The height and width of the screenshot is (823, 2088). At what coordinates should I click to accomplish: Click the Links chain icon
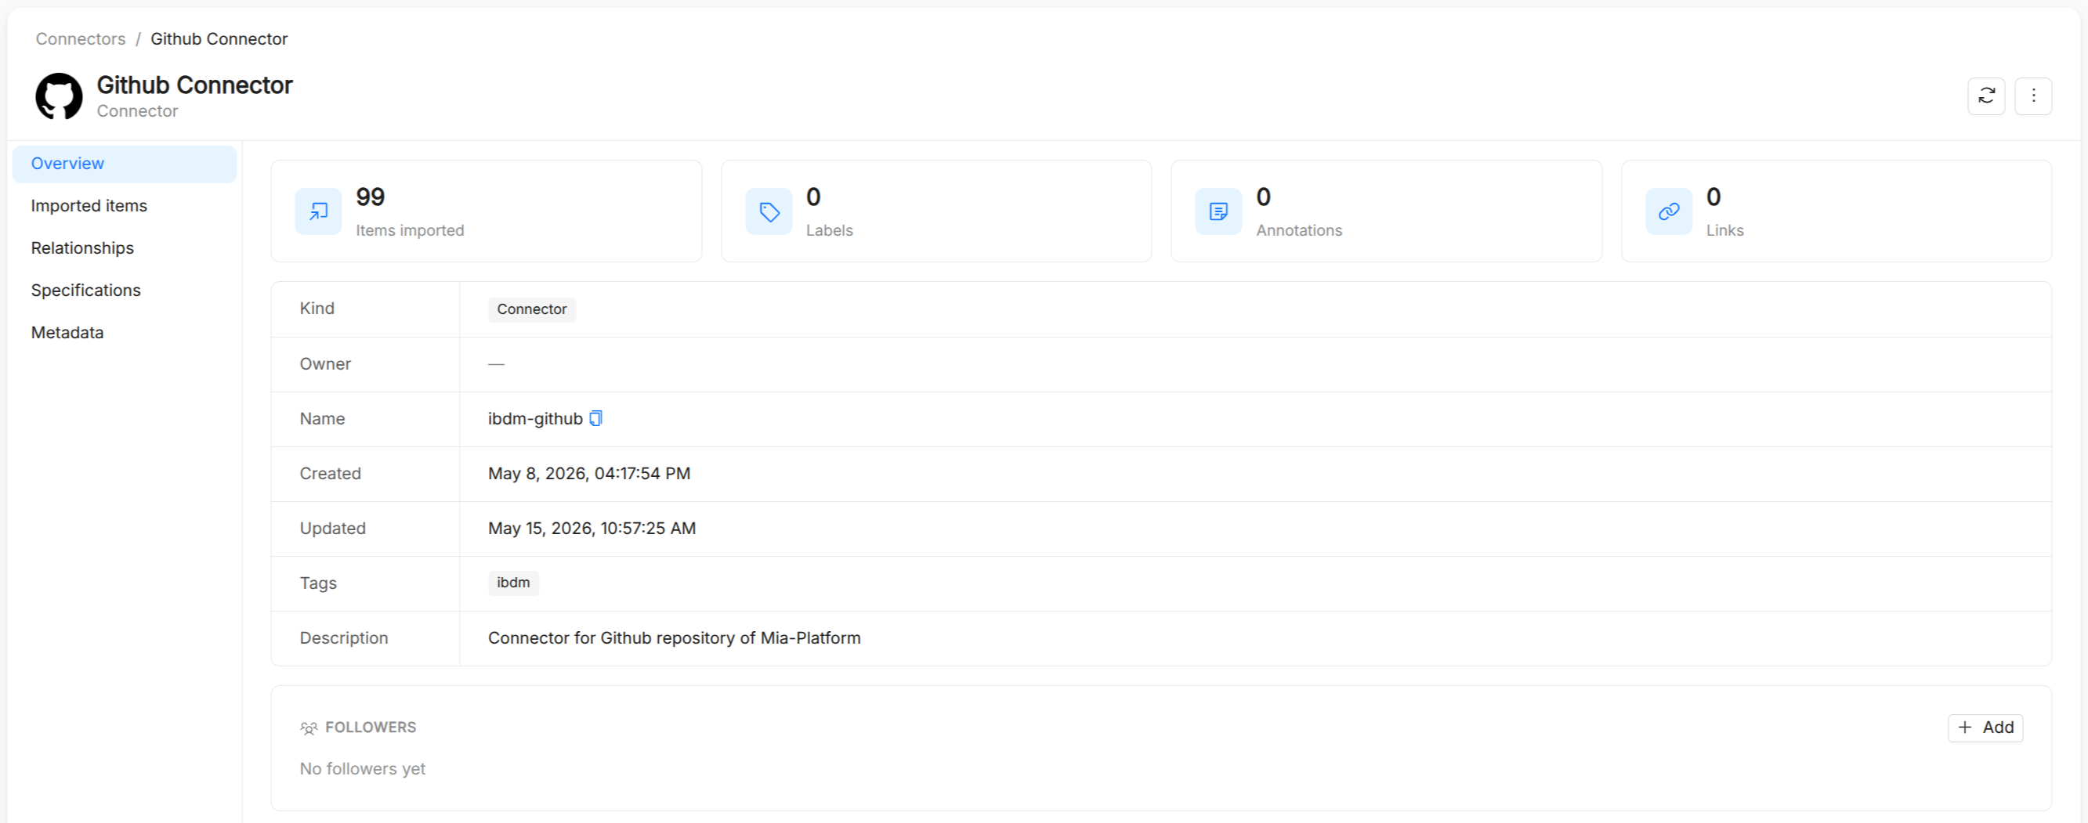[x=1669, y=211]
